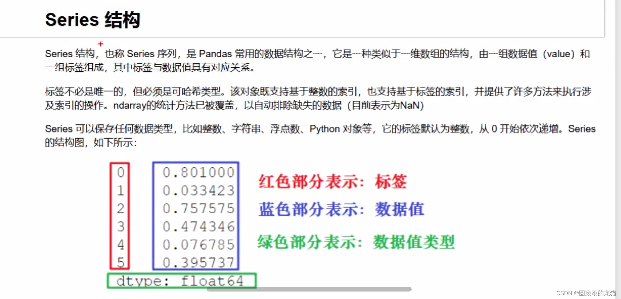
Task: Click the blue text "蓝色部分表示: 数据值"
Action: pos(341,209)
